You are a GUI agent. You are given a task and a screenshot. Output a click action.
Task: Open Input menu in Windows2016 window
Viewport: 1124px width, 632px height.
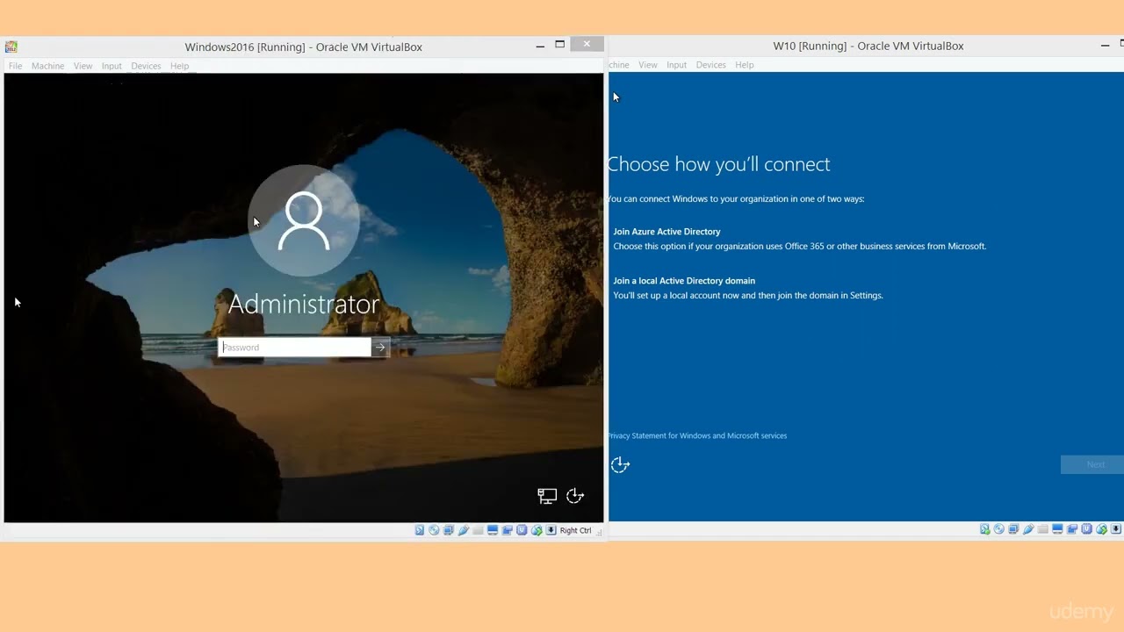112,66
